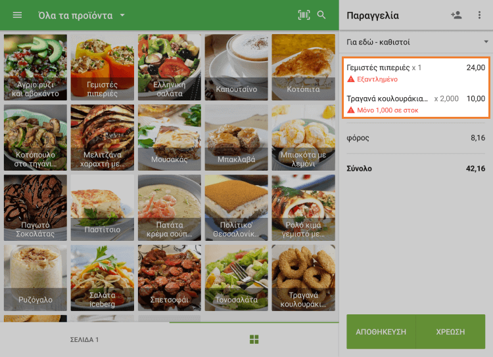This screenshot has width=493, height=357.
Task: Click the φόρος tax label
Action: point(358,138)
